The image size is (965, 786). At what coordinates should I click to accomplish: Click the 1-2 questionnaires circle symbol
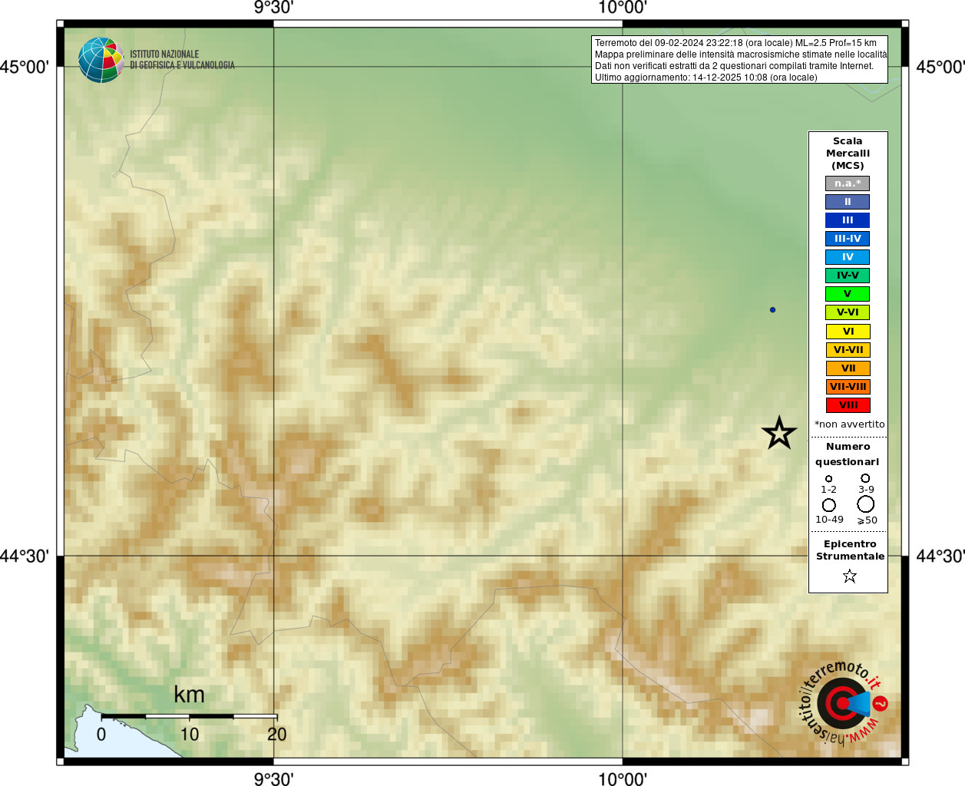(x=828, y=479)
